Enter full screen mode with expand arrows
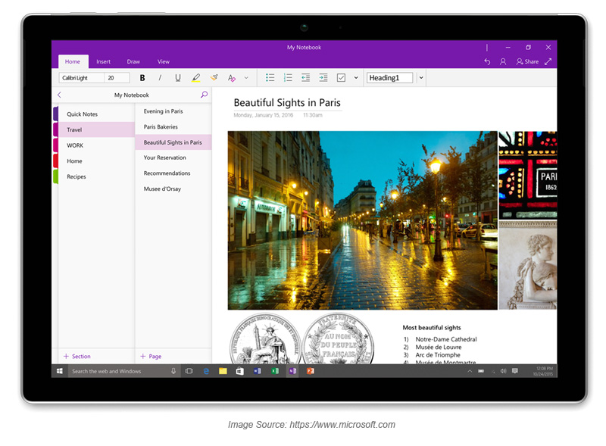The image size is (606, 446). (x=548, y=61)
